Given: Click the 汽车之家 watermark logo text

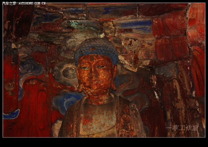Looking at the screenshot, I should tap(9, 3).
